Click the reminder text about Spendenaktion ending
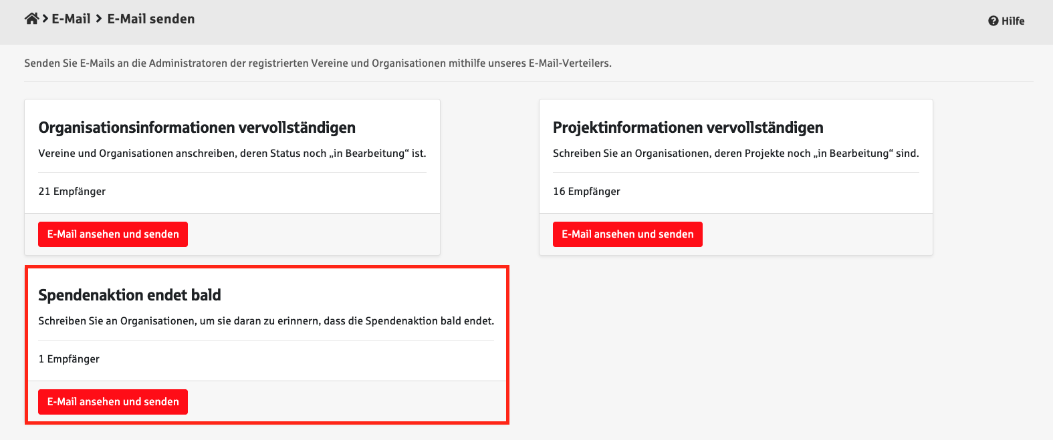 point(266,321)
